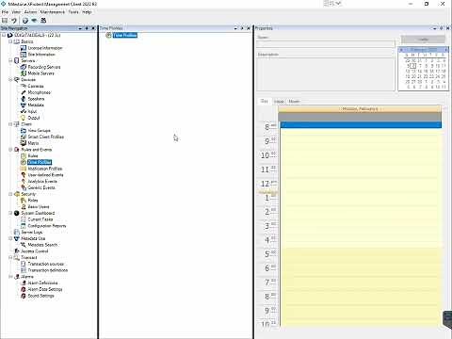Open the Action menu
Screen dimensions: 452x339
30,12
